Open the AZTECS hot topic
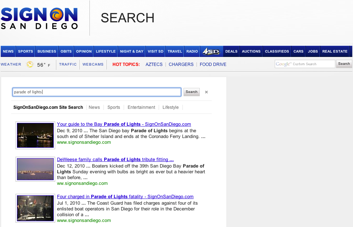Image resolution: width=353 pixels, height=227 pixels. pos(154,64)
